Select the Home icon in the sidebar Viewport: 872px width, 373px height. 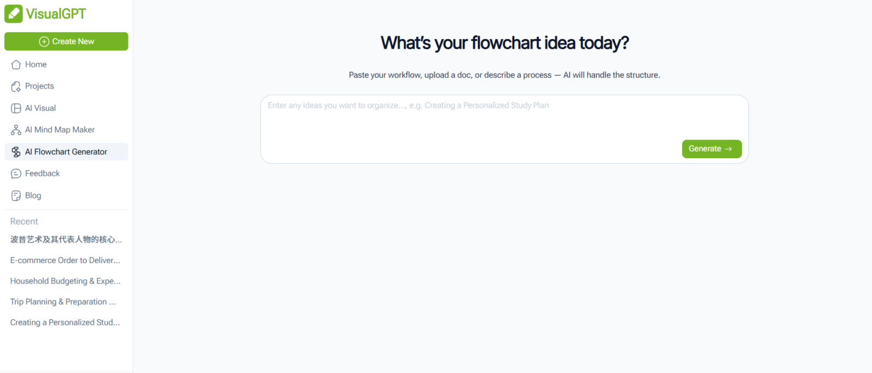click(x=16, y=64)
